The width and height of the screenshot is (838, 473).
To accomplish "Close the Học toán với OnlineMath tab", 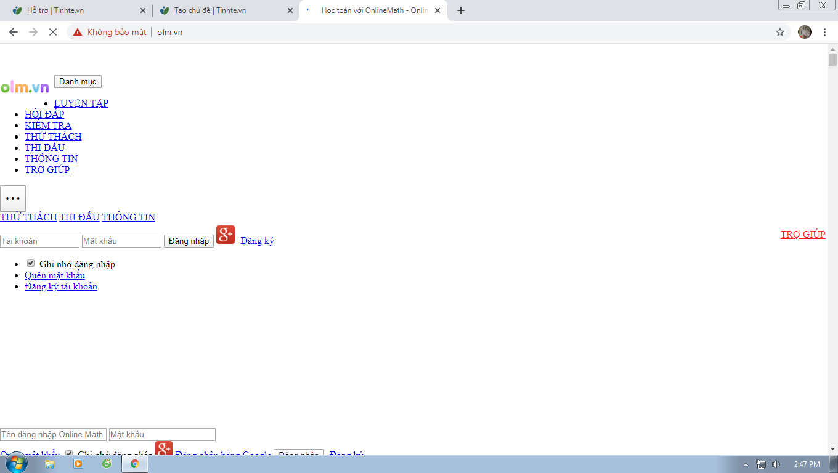I will coord(437,10).
